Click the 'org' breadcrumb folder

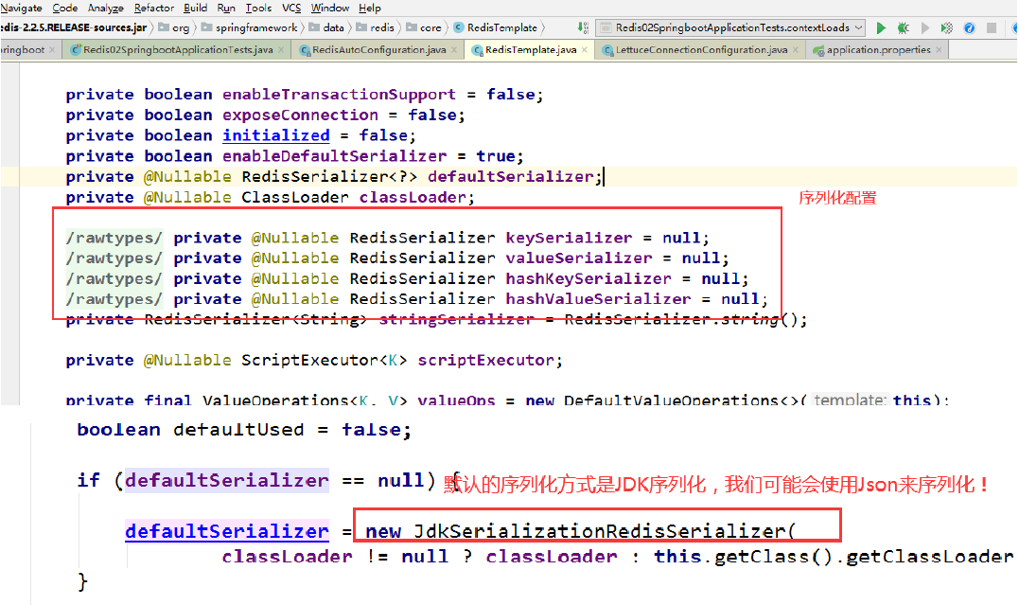pyautogui.click(x=174, y=28)
